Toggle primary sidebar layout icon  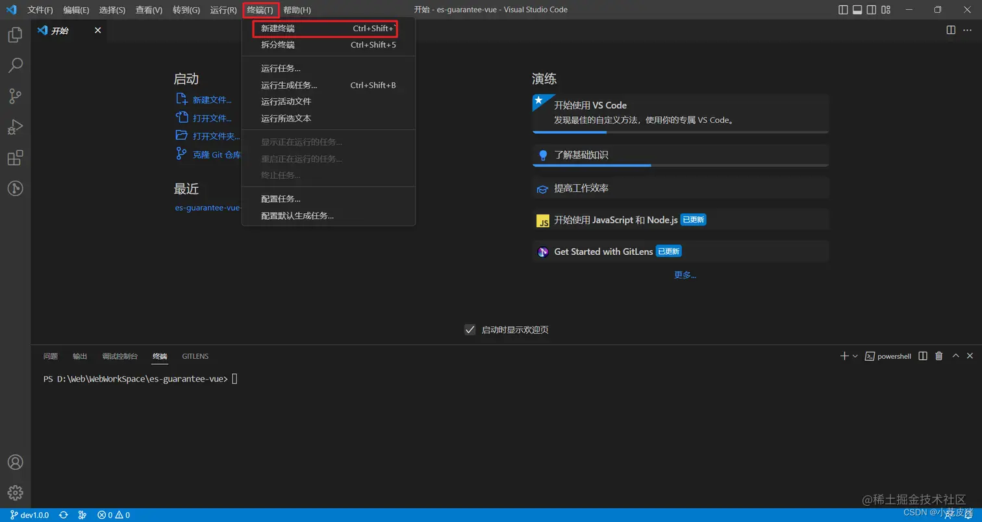click(843, 10)
